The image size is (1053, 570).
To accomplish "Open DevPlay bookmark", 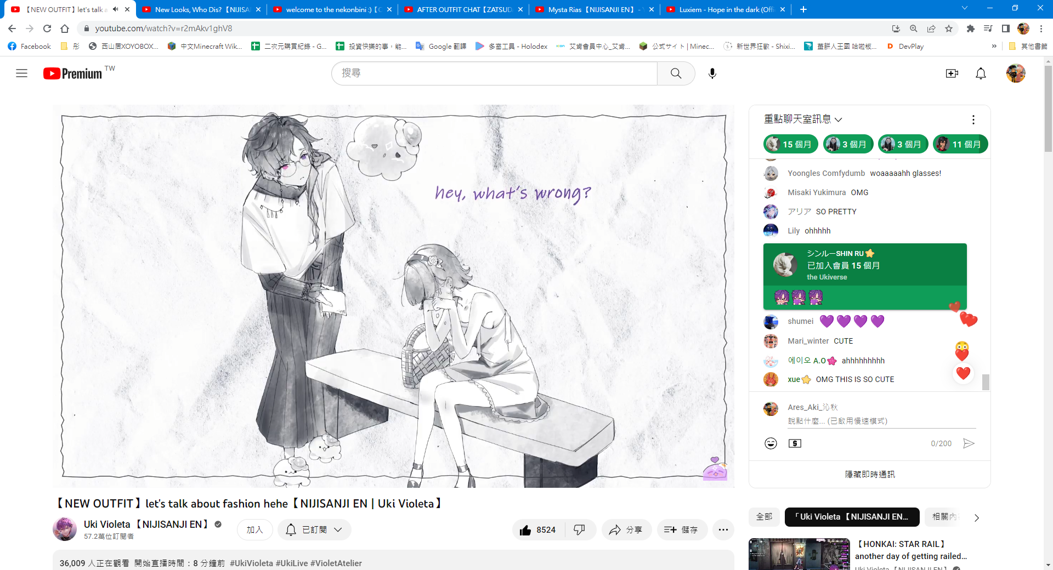I will pyautogui.click(x=905, y=47).
